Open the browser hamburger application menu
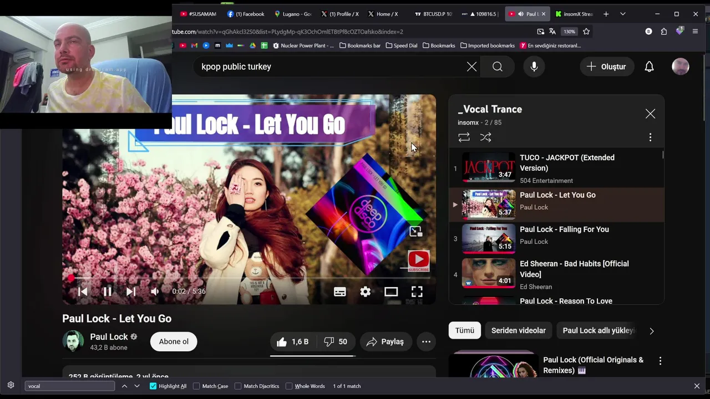 [x=695, y=32]
